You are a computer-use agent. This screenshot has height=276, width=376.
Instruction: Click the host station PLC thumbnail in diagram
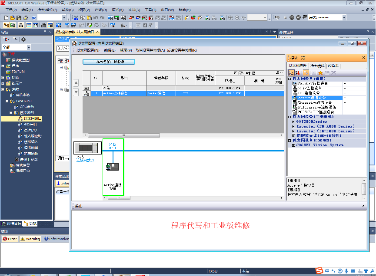(x=87, y=148)
